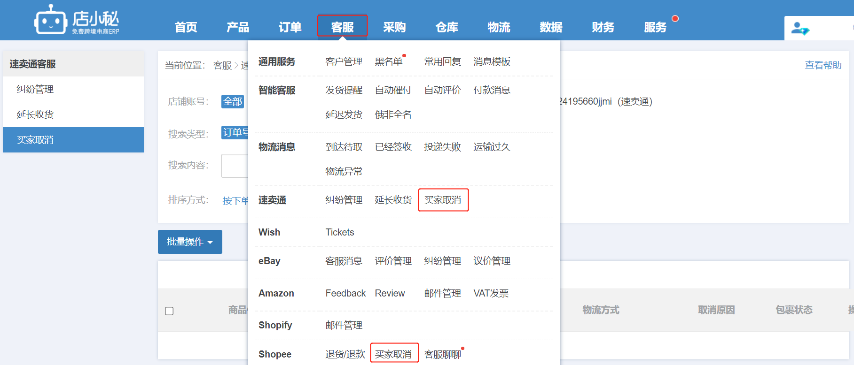Click the search content input field
Image resolution: width=854 pixels, height=365 pixels.
click(x=235, y=166)
